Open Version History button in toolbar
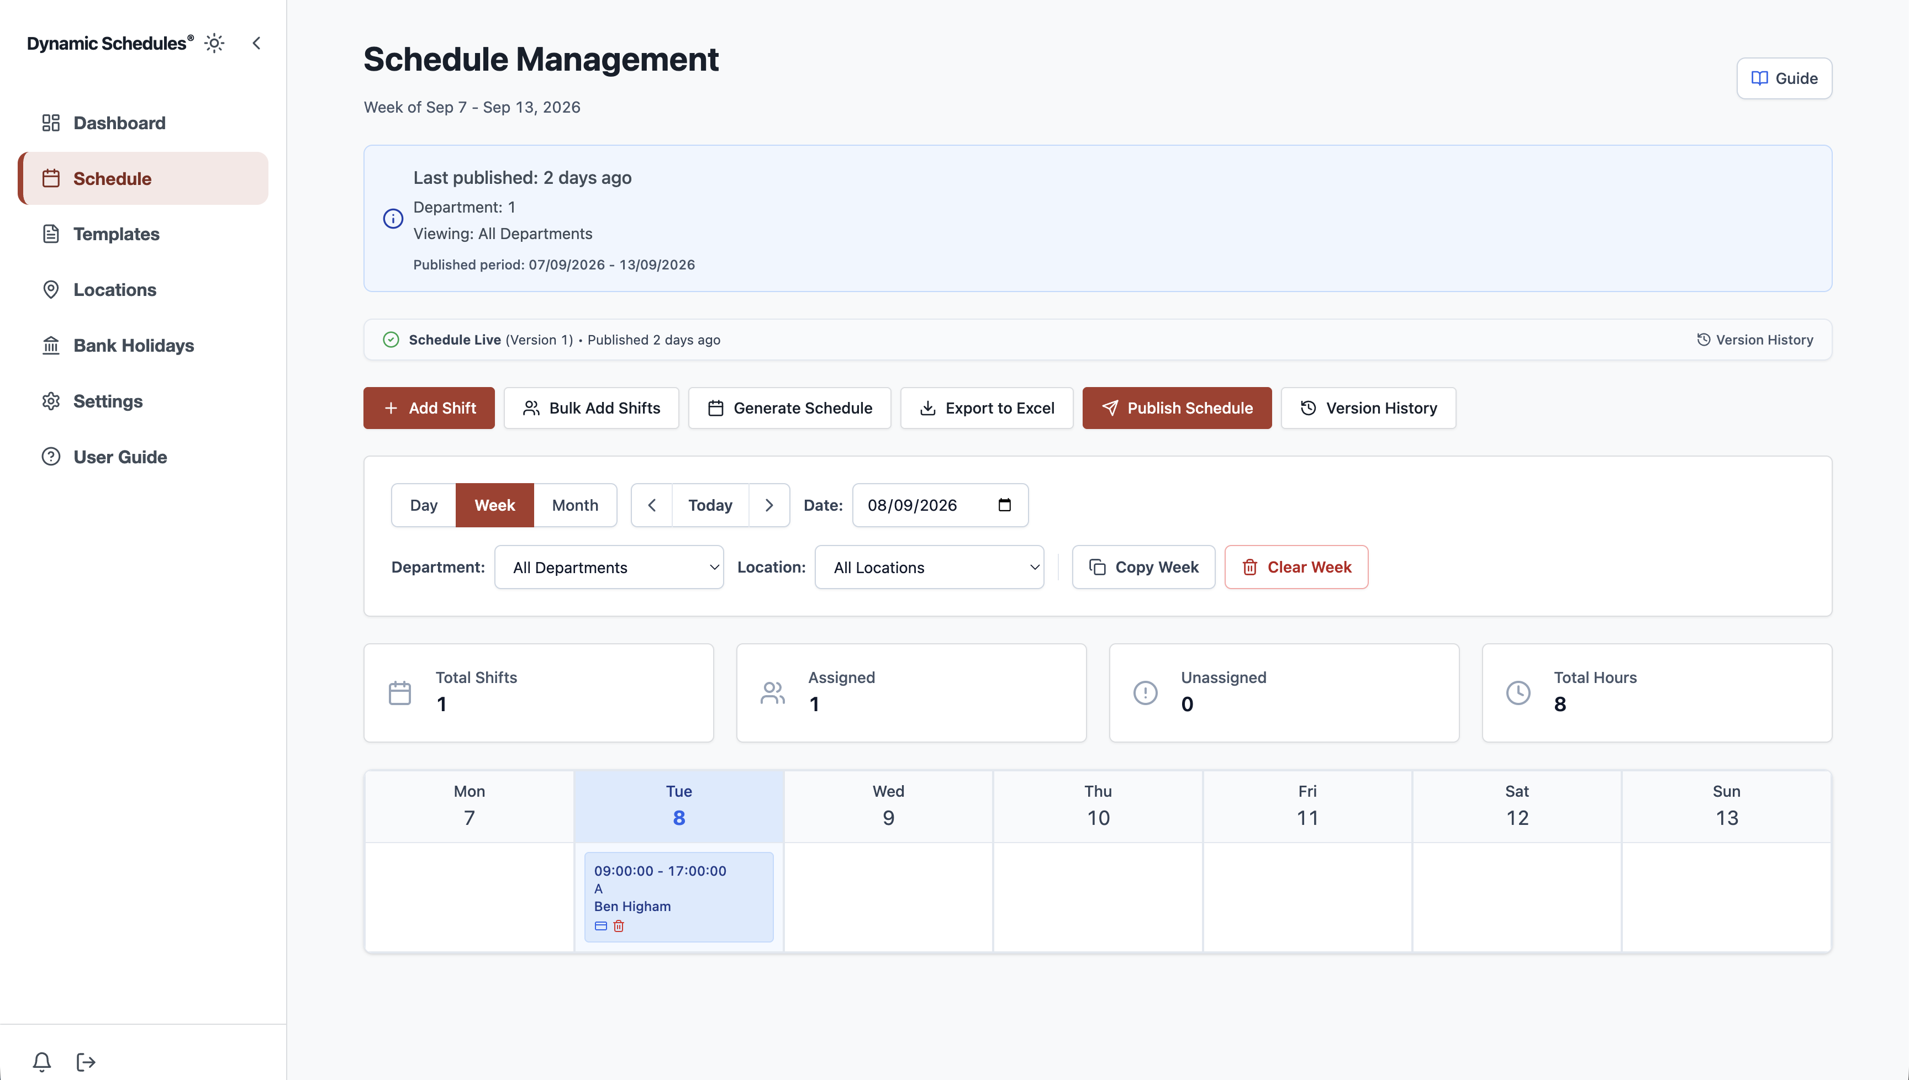 click(1368, 408)
